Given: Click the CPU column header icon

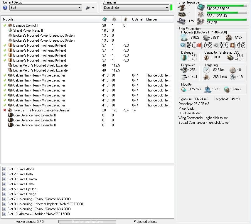Looking at the screenshot, I should (105, 19).
